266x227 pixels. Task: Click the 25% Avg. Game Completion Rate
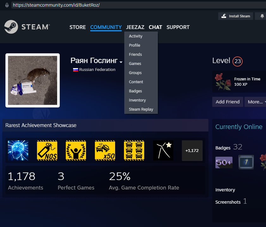click(144, 181)
